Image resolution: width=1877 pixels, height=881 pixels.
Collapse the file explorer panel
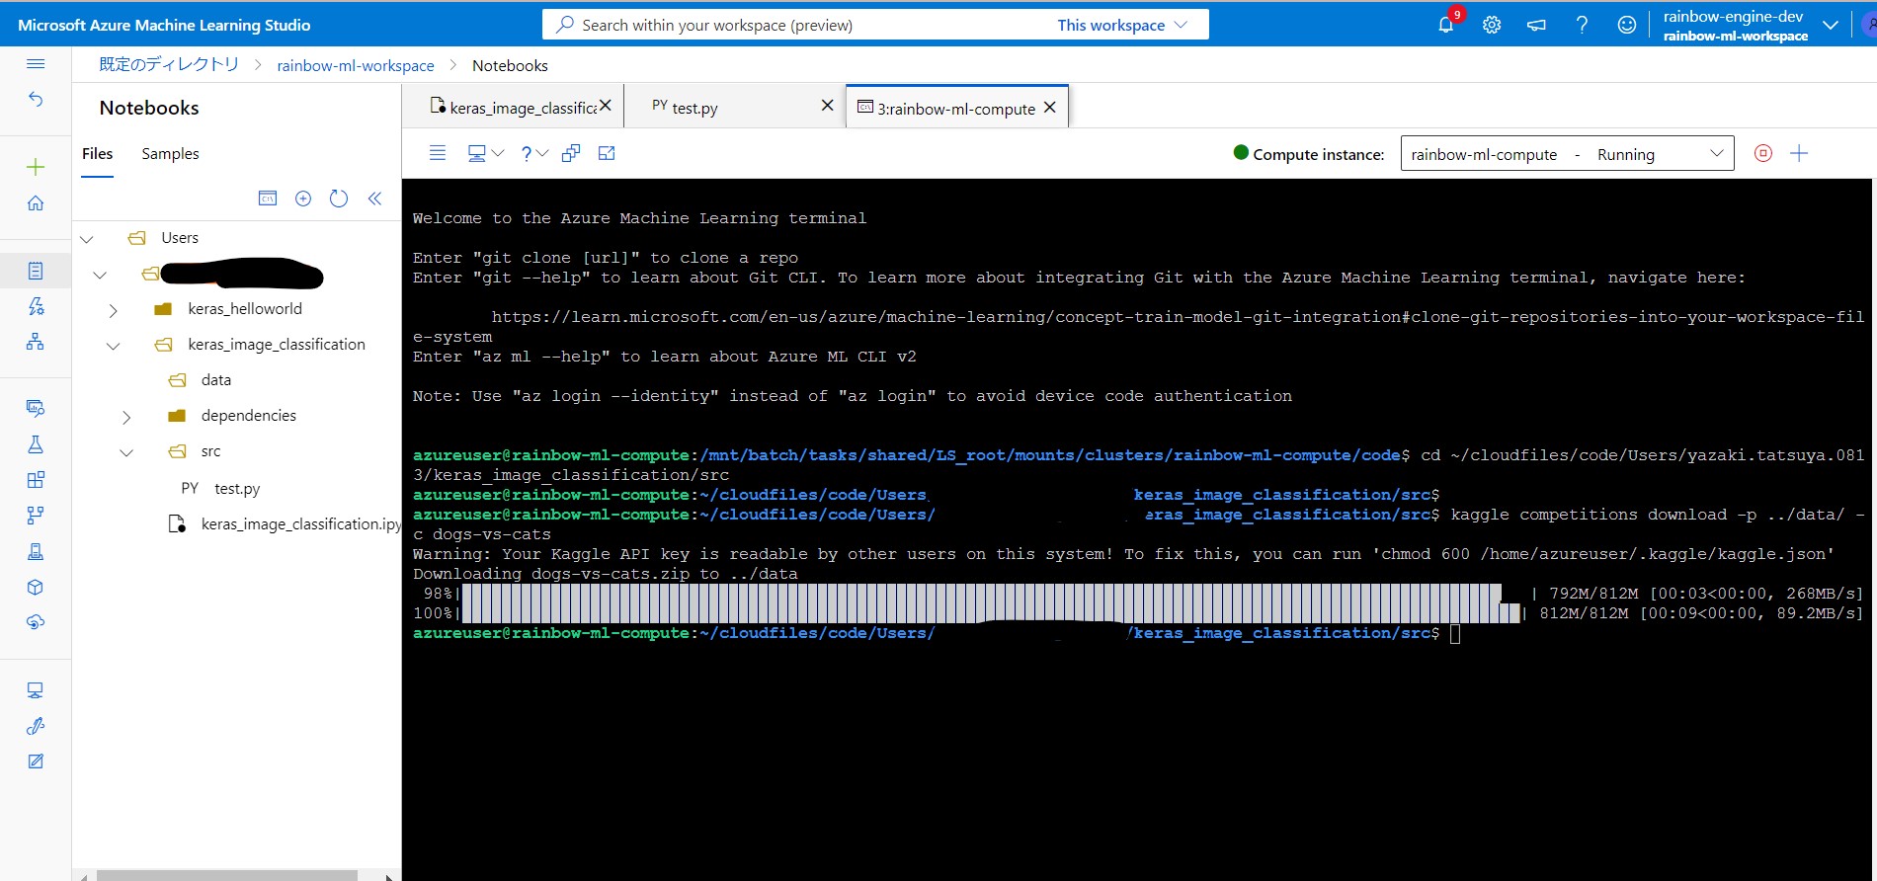point(374,199)
